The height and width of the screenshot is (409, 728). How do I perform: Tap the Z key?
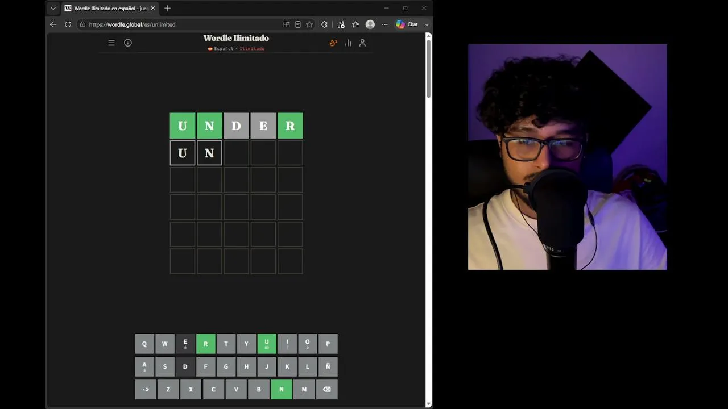(168, 390)
